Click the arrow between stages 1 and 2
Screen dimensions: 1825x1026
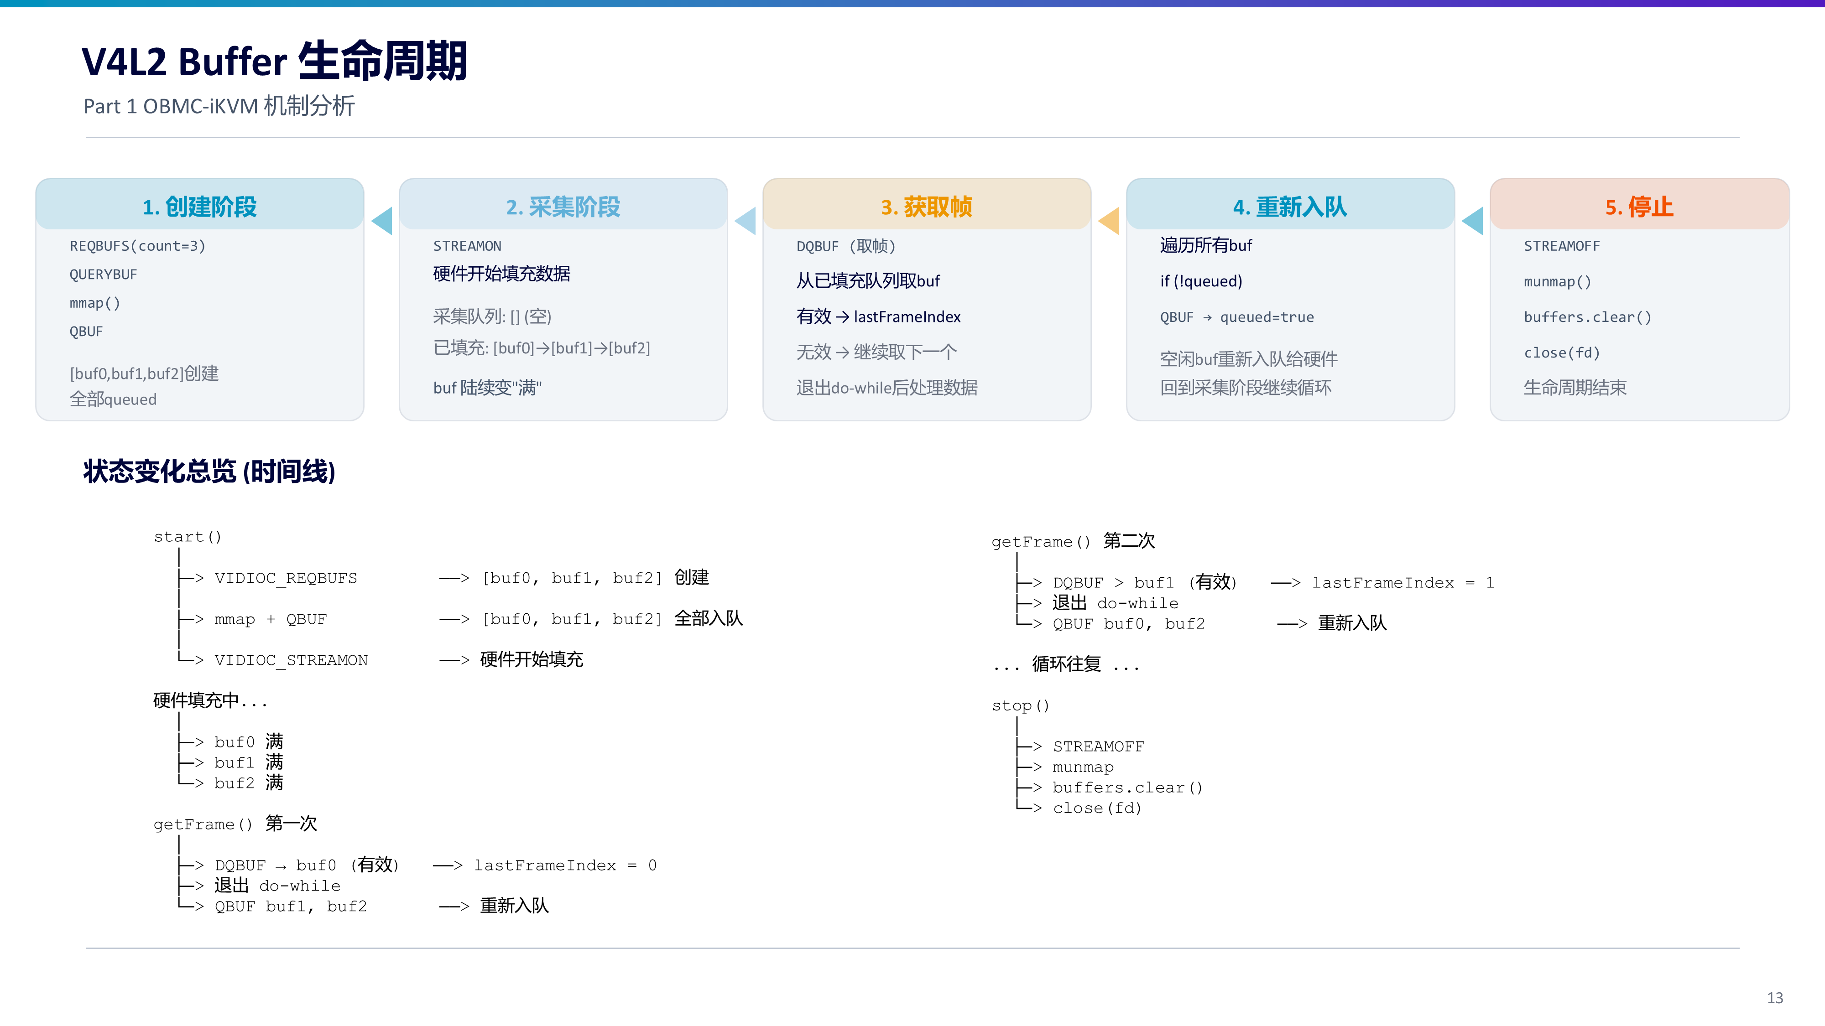(382, 221)
